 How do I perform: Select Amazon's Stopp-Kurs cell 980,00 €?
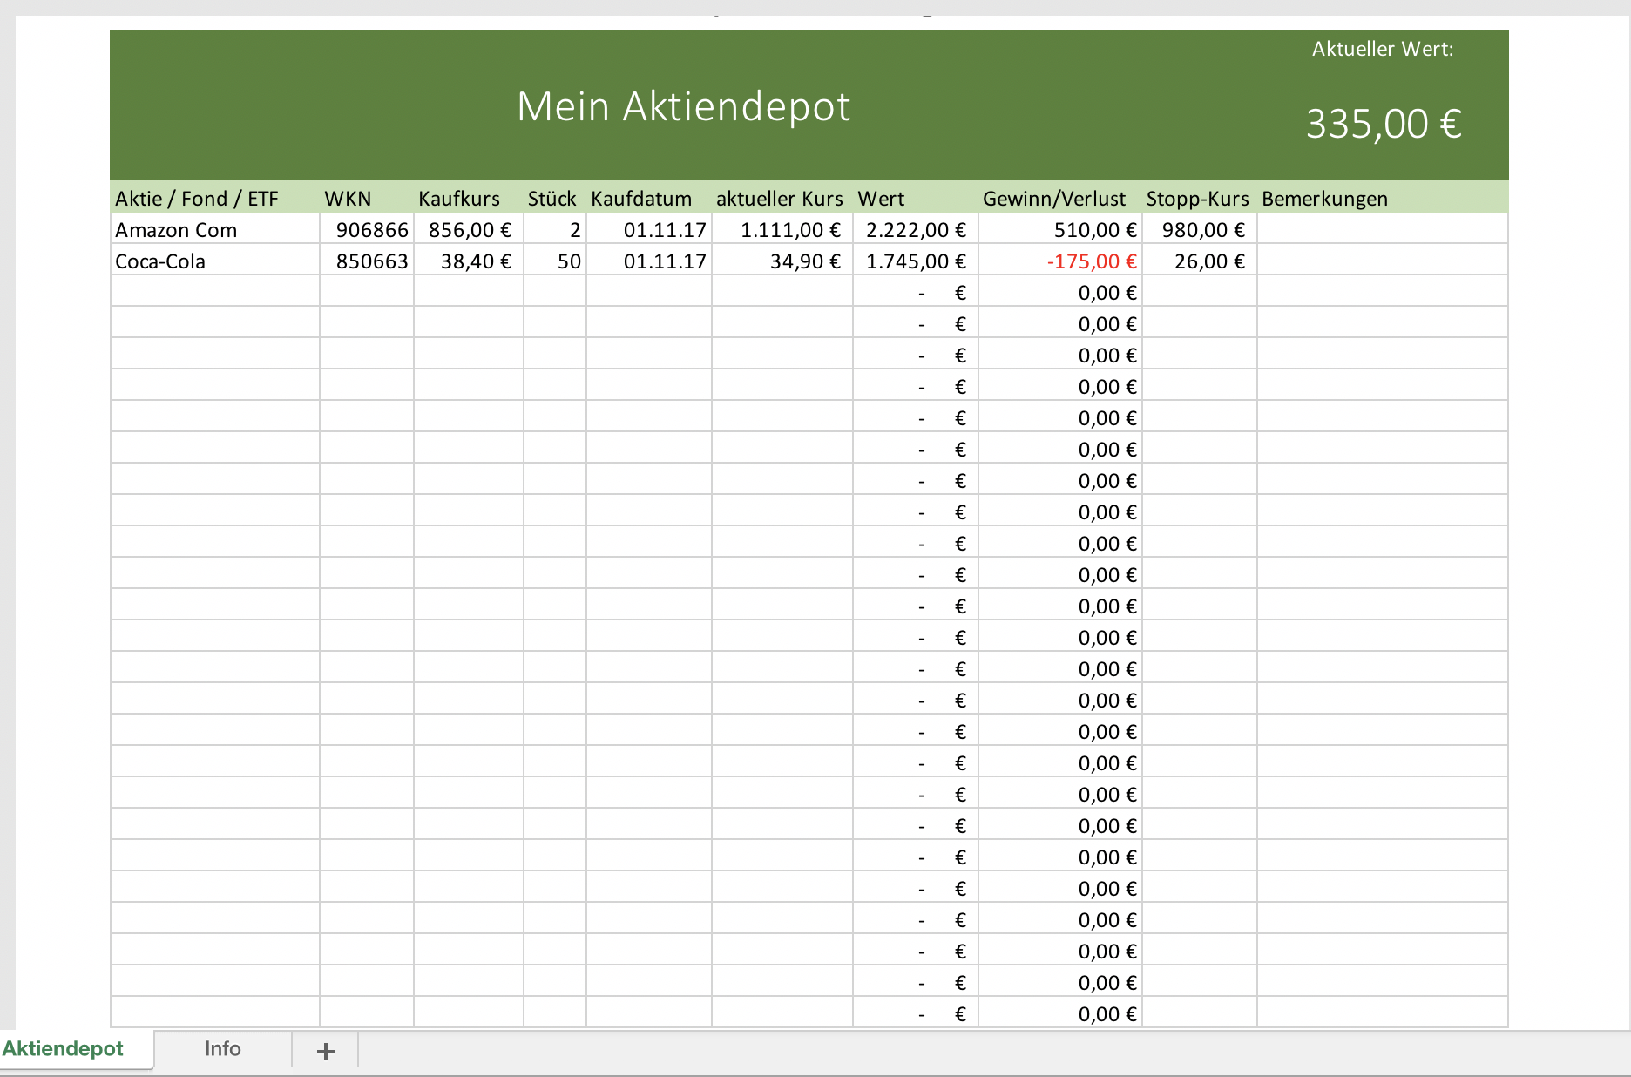click(1202, 230)
